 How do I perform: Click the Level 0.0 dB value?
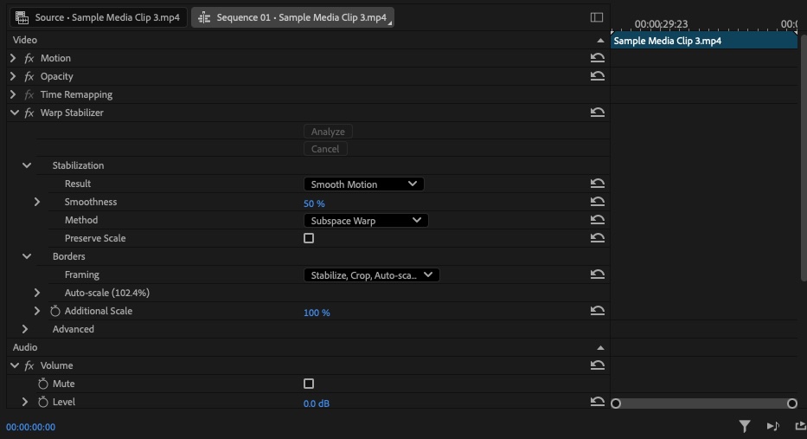pos(316,403)
